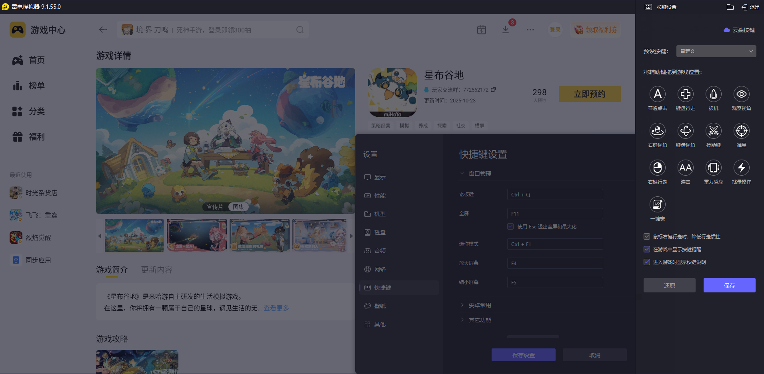Image resolution: width=764 pixels, height=374 pixels.
Task: Select the 普通点击 key mapping tool
Action: 658,94
